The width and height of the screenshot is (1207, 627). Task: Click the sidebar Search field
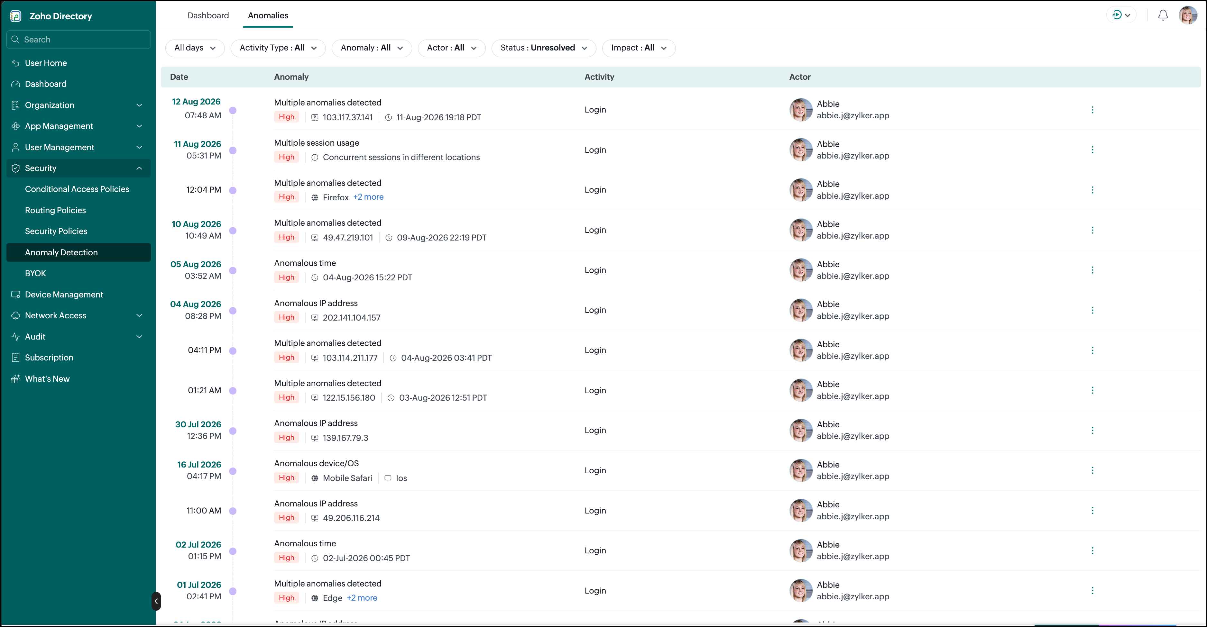click(78, 39)
